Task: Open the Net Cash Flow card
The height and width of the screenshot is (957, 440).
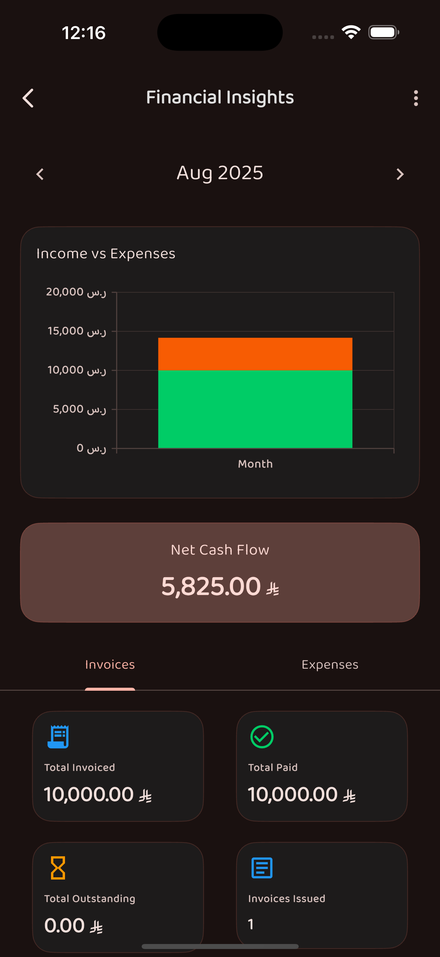Action: pyautogui.click(x=220, y=572)
